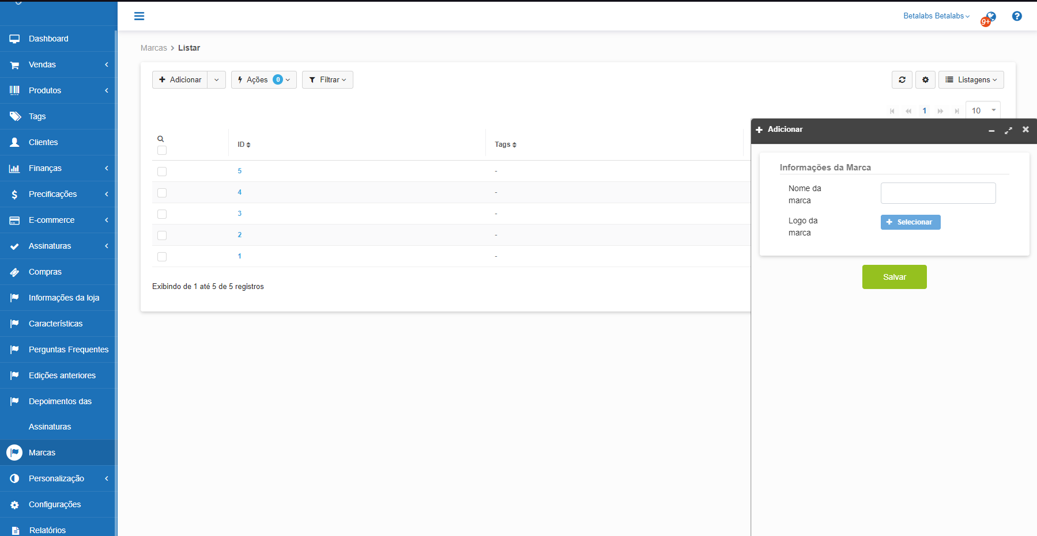The width and height of the screenshot is (1037, 536).
Task: Go to next page in pagination
Action: (x=940, y=111)
